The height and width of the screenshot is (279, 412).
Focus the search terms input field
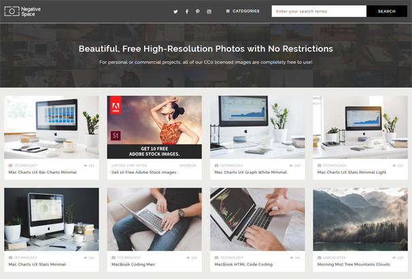pos(319,12)
